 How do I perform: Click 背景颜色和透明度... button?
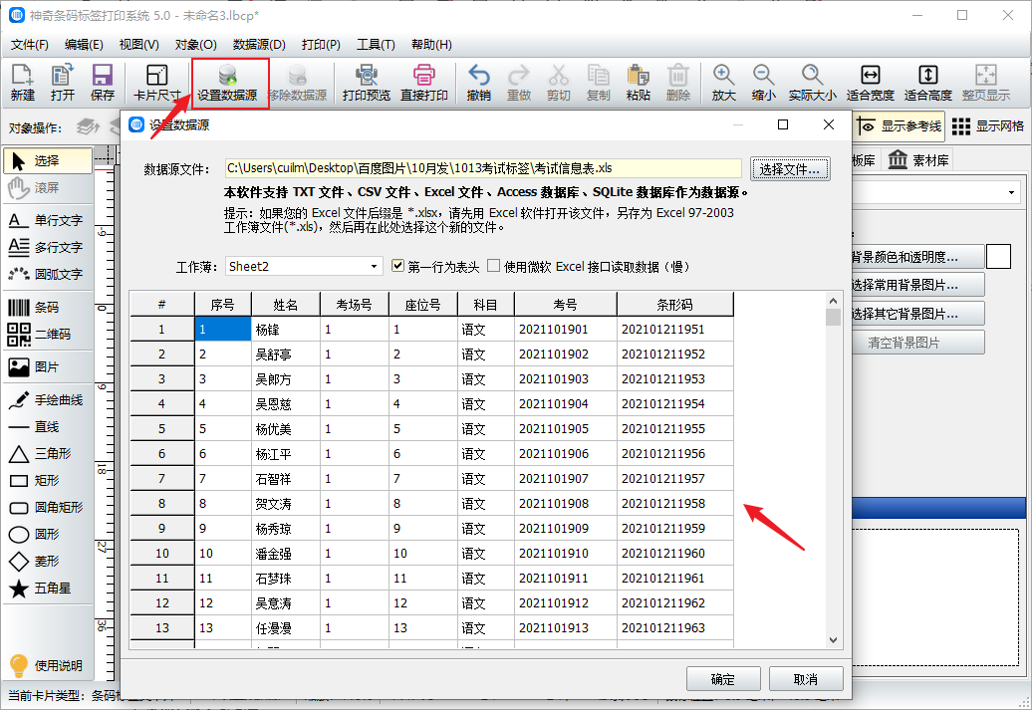click(917, 257)
